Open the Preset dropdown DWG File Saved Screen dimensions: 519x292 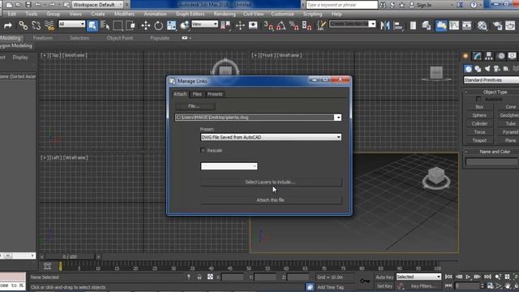(x=271, y=137)
